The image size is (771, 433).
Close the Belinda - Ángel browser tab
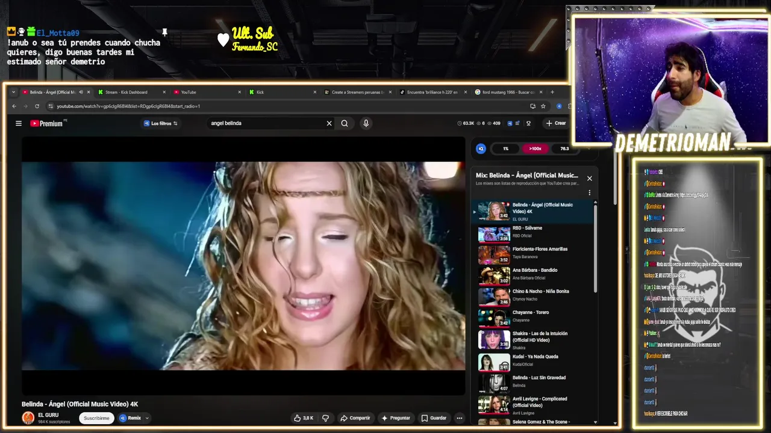89,92
